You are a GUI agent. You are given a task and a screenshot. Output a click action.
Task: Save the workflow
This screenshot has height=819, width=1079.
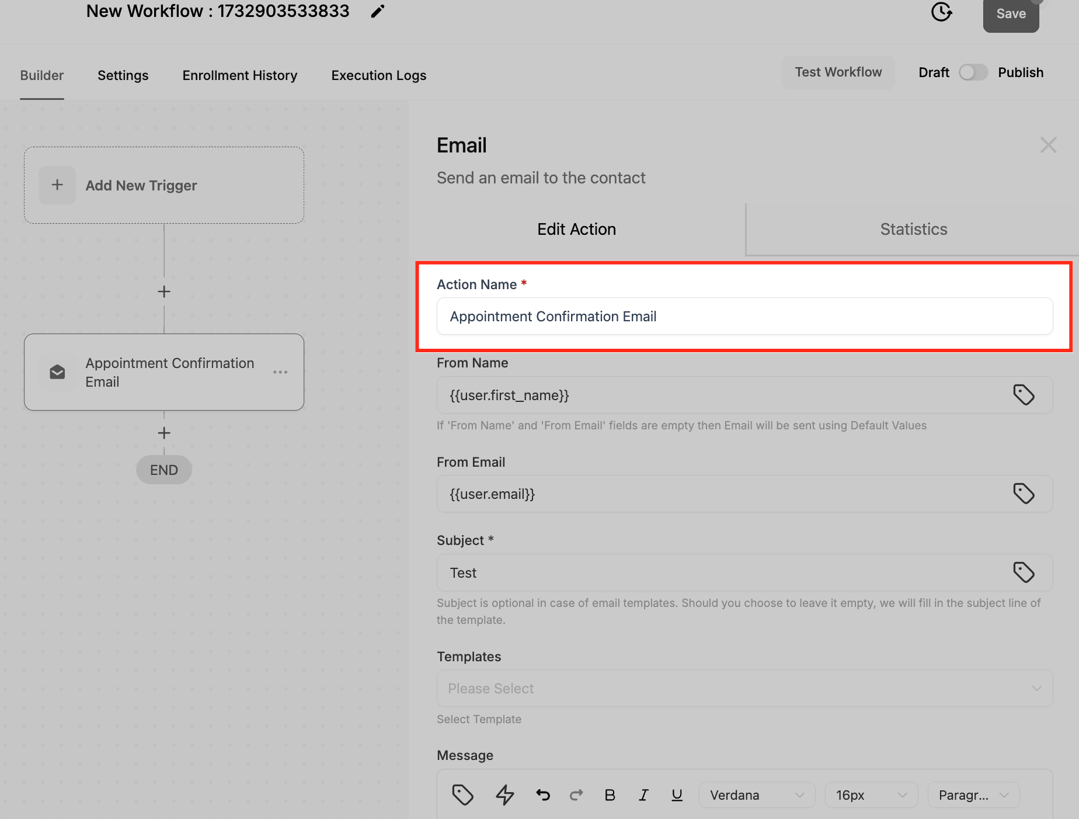coord(1011,13)
